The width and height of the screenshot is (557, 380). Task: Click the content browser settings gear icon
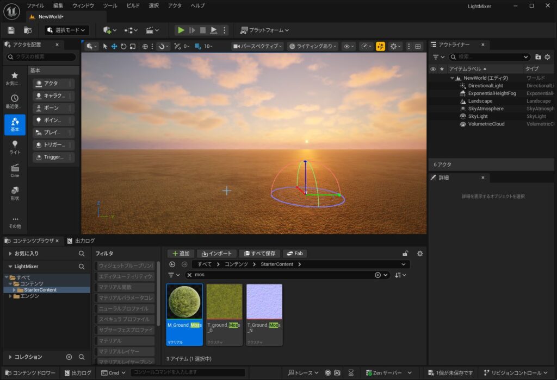pos(419,254)
